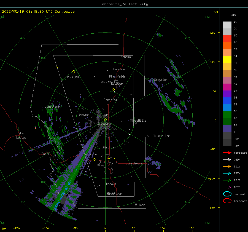The height and width of the screenshot is (232, 248).
Task: Pick the orange 57-60 dBZ swatch
Action: point(227,46)
